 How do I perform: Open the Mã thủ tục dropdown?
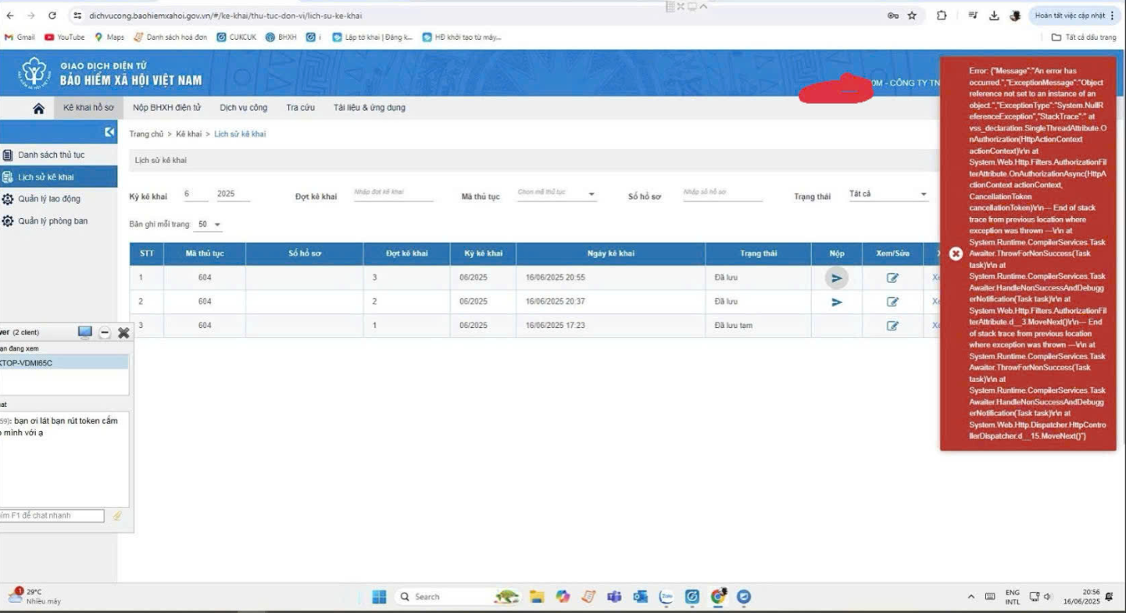pos(556,194)
